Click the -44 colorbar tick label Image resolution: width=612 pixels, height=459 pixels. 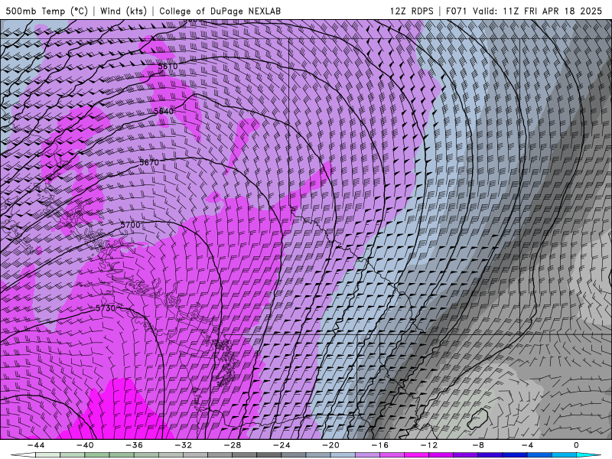tap(36, 445)
